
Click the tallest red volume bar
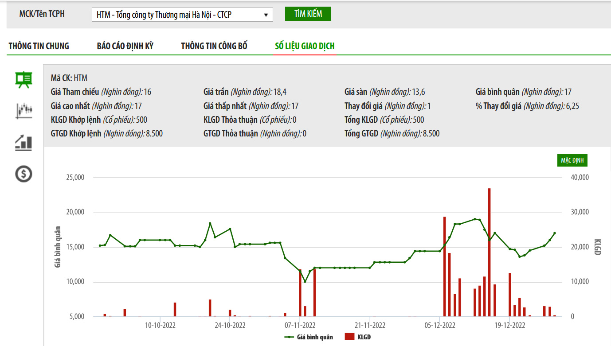[490, 253]
